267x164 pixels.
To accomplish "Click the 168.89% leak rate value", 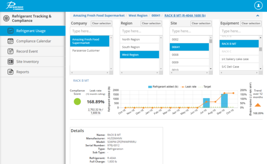I will point(96,102).
